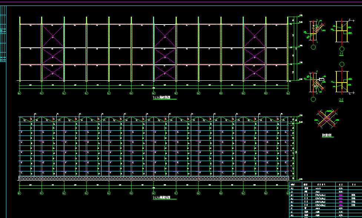Image resolution: width=362 pixels, height=218 pixels.
Task: Select leftmost axis bubble under upper elevation
Action: point(19,93)
